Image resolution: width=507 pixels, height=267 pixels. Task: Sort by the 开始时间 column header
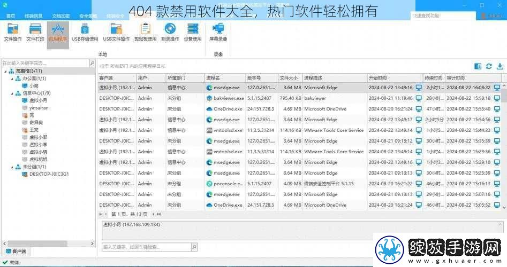(395, 78)
